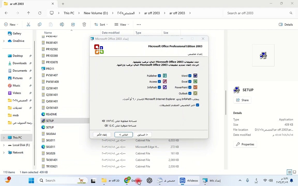Click the volume icon in system tray

(x=271, y=181)
